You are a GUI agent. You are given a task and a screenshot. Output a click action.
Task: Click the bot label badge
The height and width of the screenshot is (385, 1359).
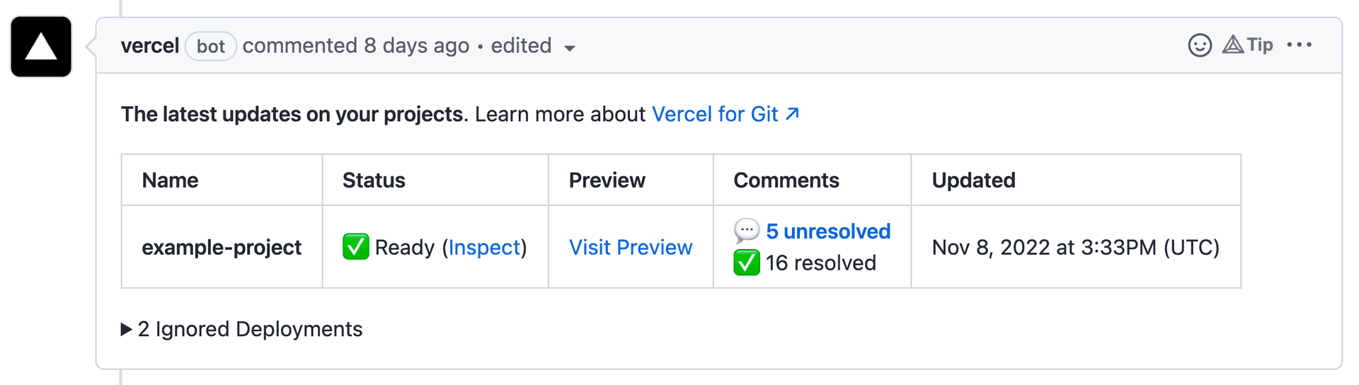pyautogui.click(x=210, y=47)
